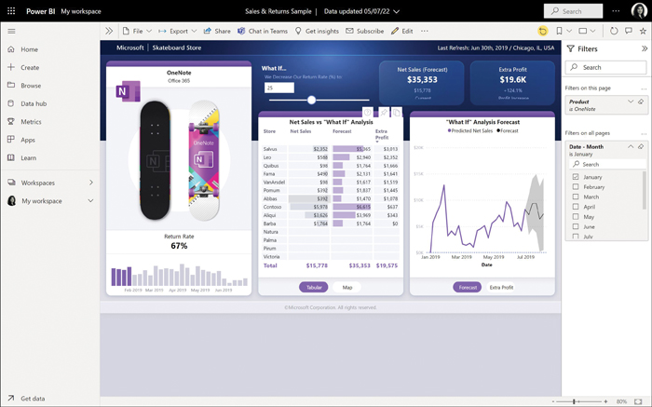Open the File dropdown menu

pos(137,31)
